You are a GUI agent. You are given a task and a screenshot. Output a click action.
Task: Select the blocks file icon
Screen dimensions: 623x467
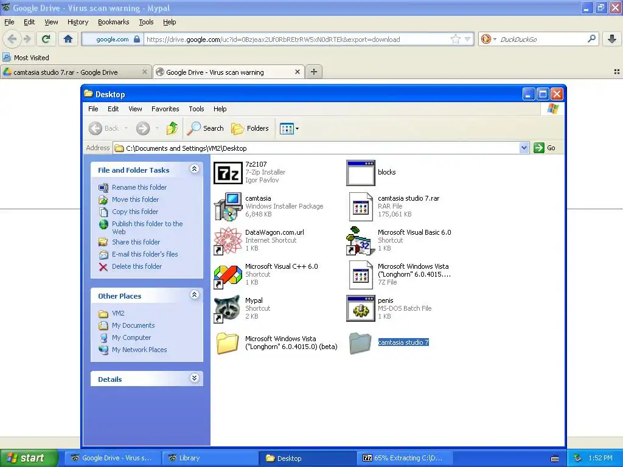(x=360, y=173)
